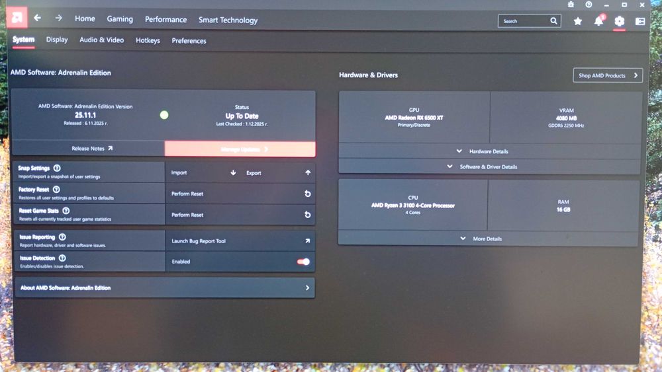The image size is (662, 372).
Task: Perform Factory Reset
Action: (240, 194)
